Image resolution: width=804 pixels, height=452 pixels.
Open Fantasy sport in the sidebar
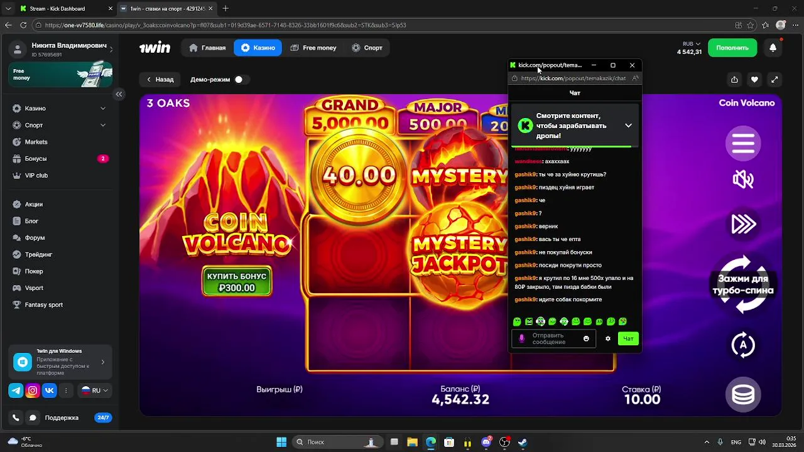(60, 304)
